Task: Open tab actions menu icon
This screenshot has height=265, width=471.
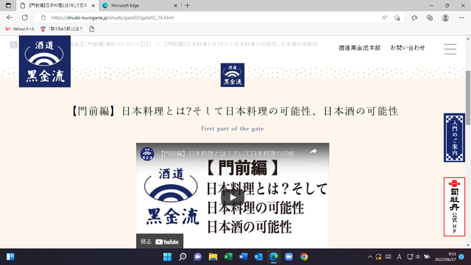Action: [8, 5]
